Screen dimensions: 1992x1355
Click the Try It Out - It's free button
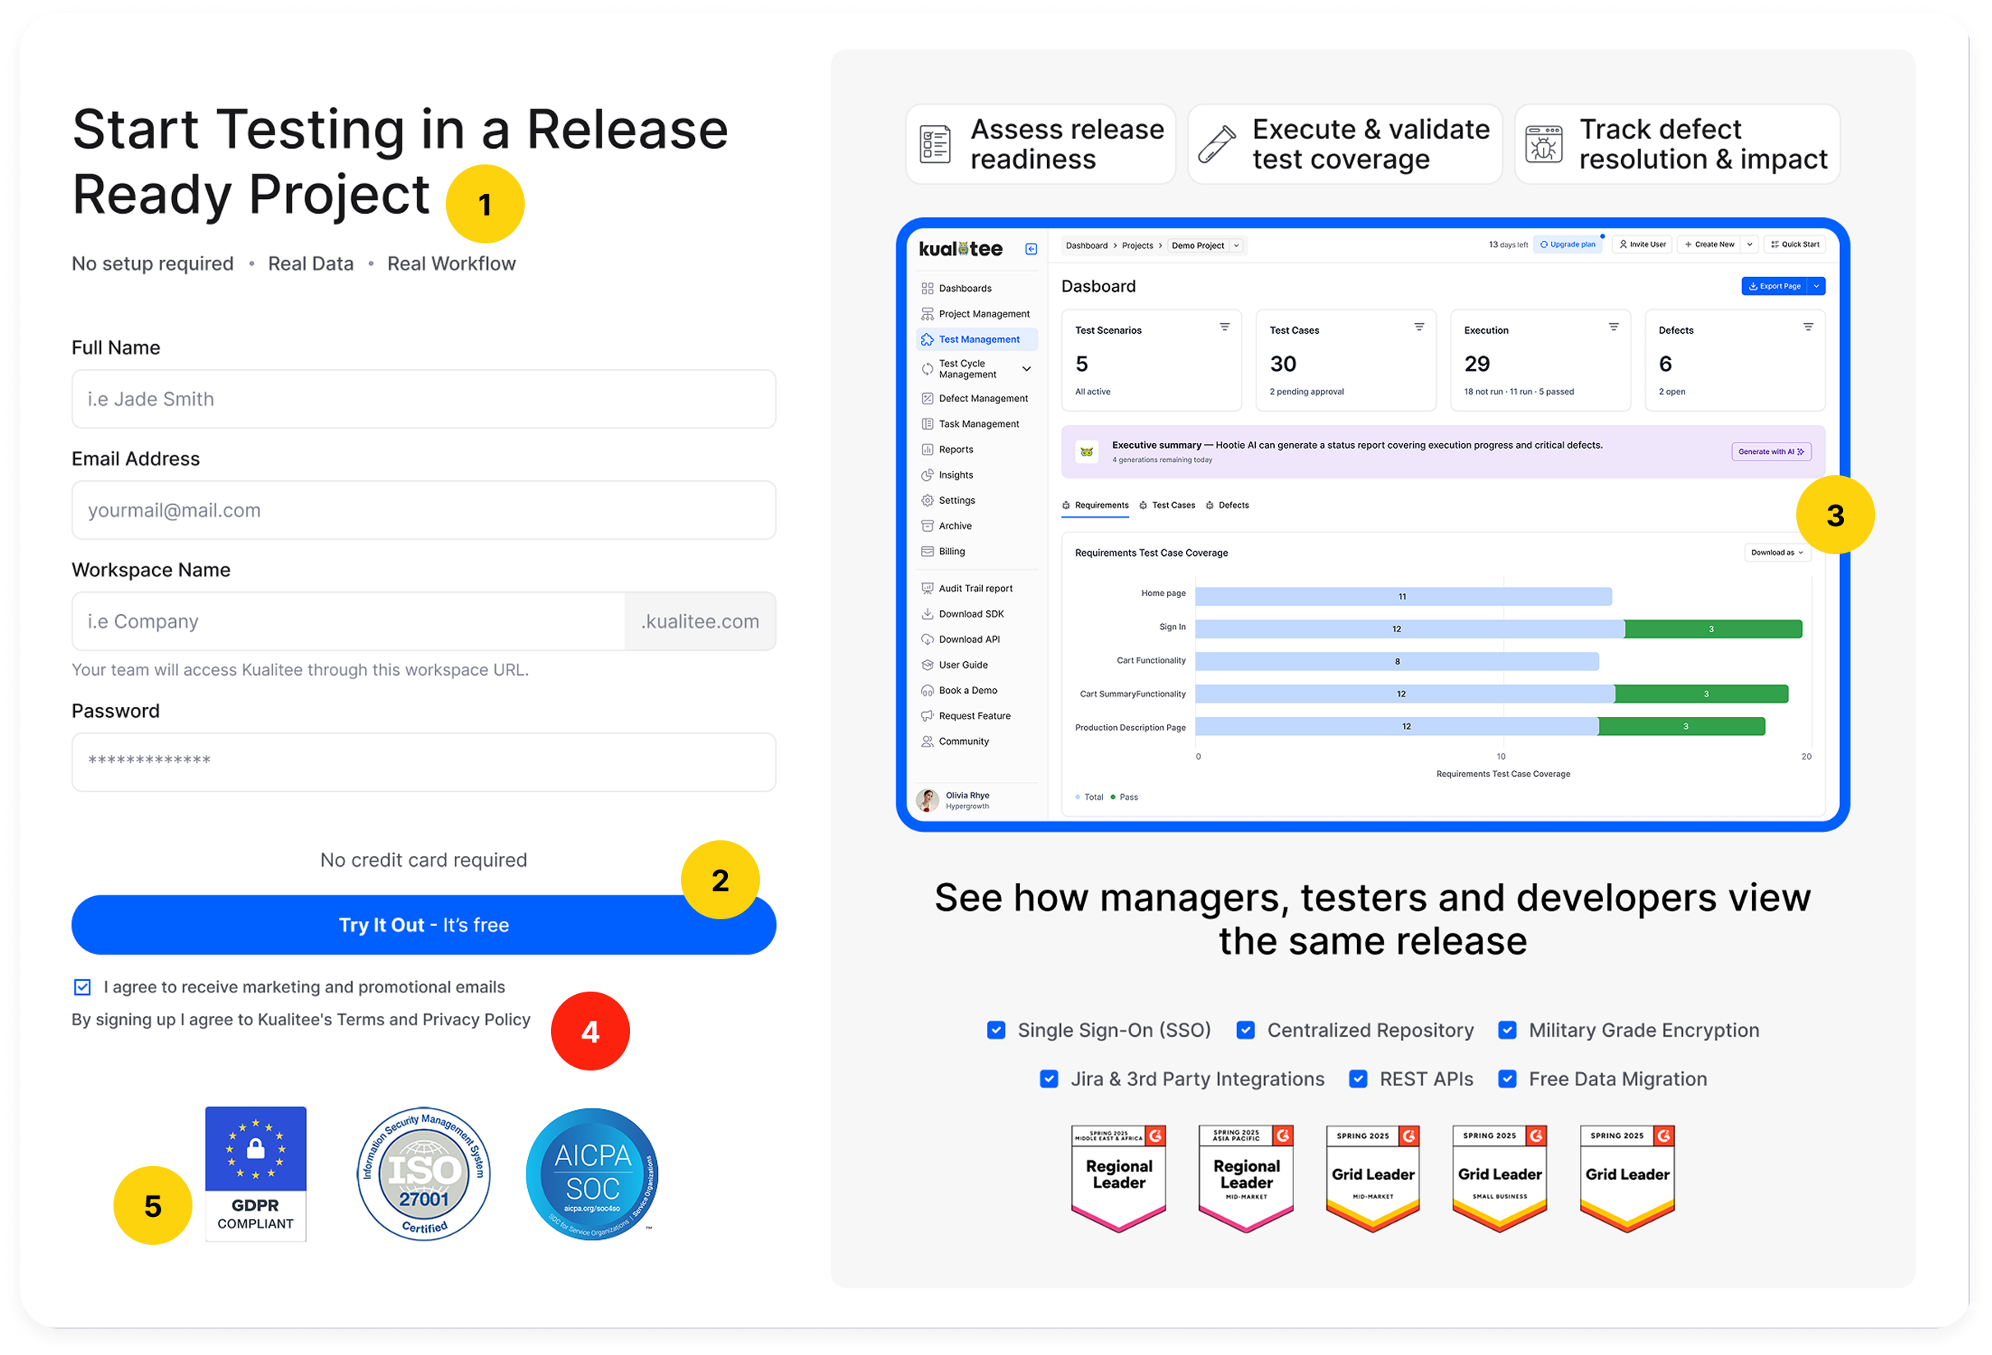[x=424, y=925]
